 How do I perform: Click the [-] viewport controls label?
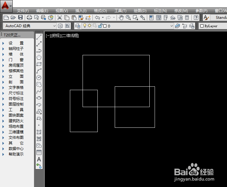coord(48,35)
